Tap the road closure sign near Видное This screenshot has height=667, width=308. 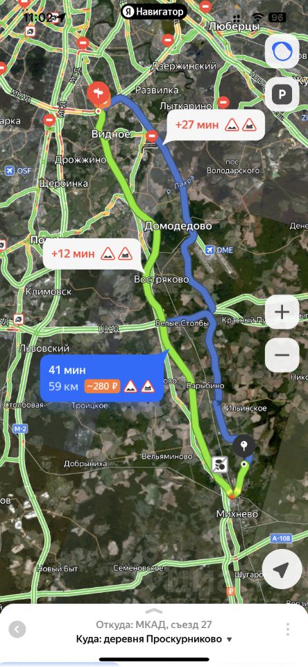(x=152, y=136)
